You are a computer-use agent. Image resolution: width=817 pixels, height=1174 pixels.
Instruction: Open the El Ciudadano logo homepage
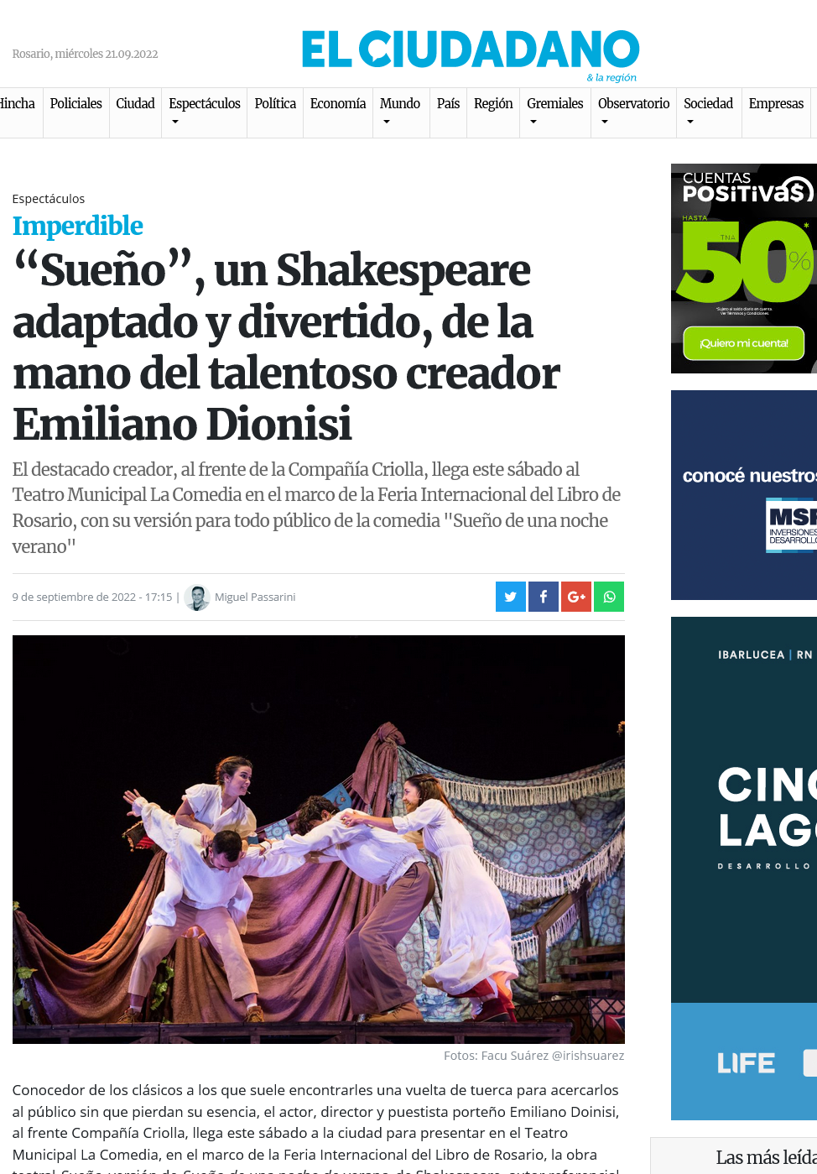471,52
